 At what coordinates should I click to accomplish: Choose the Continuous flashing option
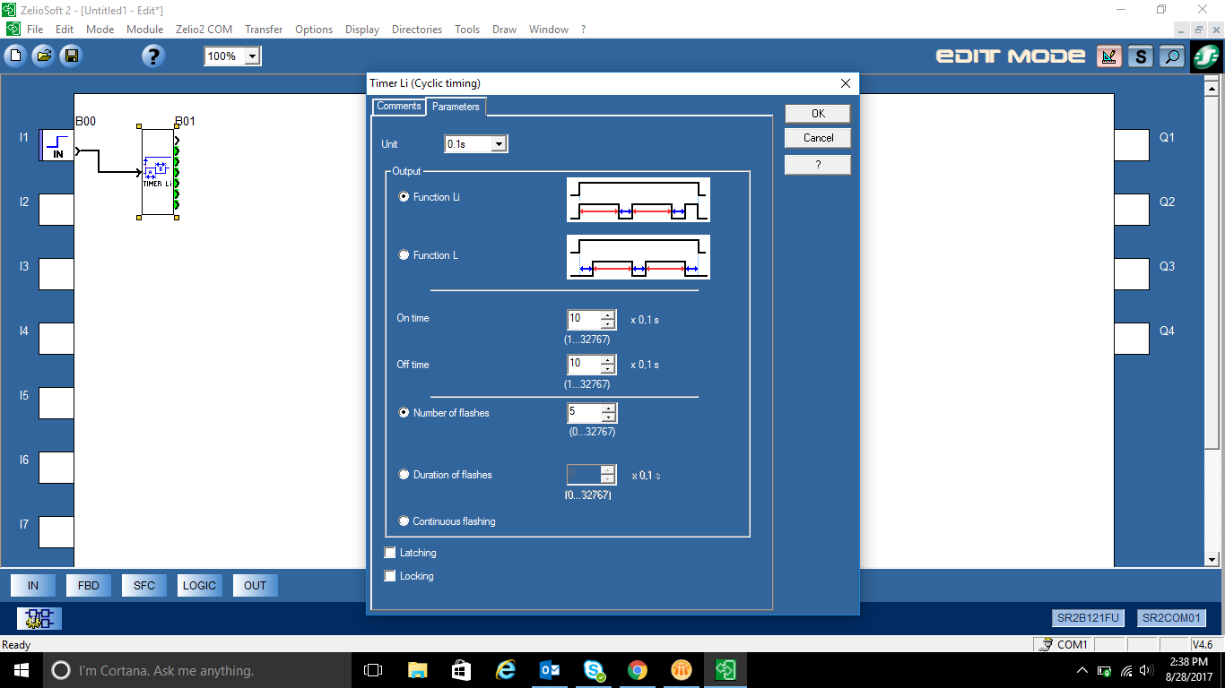pyautogui.click(x=404, y=521)
